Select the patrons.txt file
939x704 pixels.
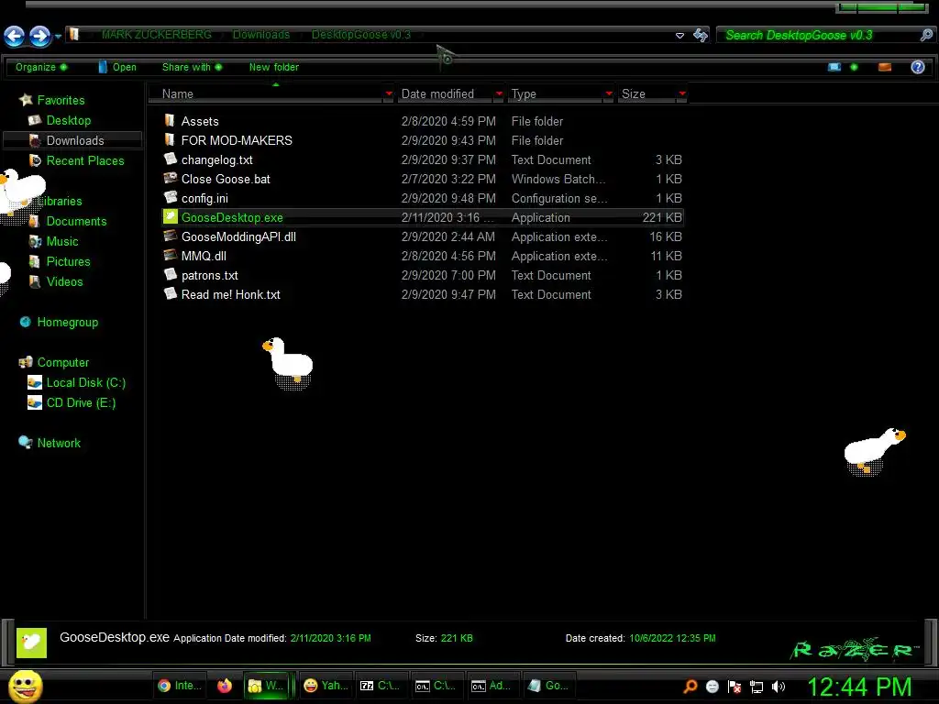pyautogui.click(x=424, y=275)
